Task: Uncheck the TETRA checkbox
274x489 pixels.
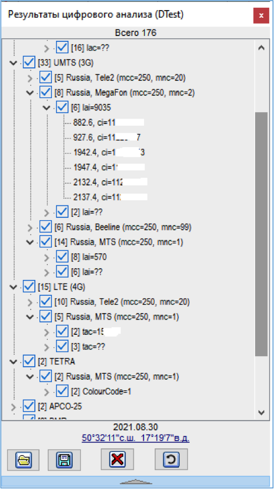Action: [29, 361]
